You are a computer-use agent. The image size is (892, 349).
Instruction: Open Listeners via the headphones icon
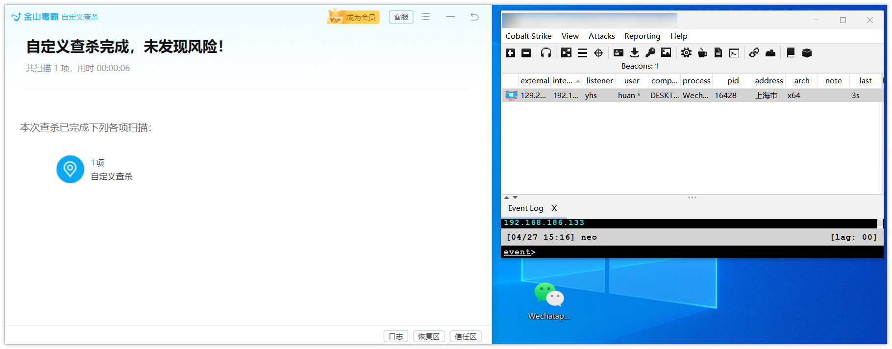[x=546, y=53]
